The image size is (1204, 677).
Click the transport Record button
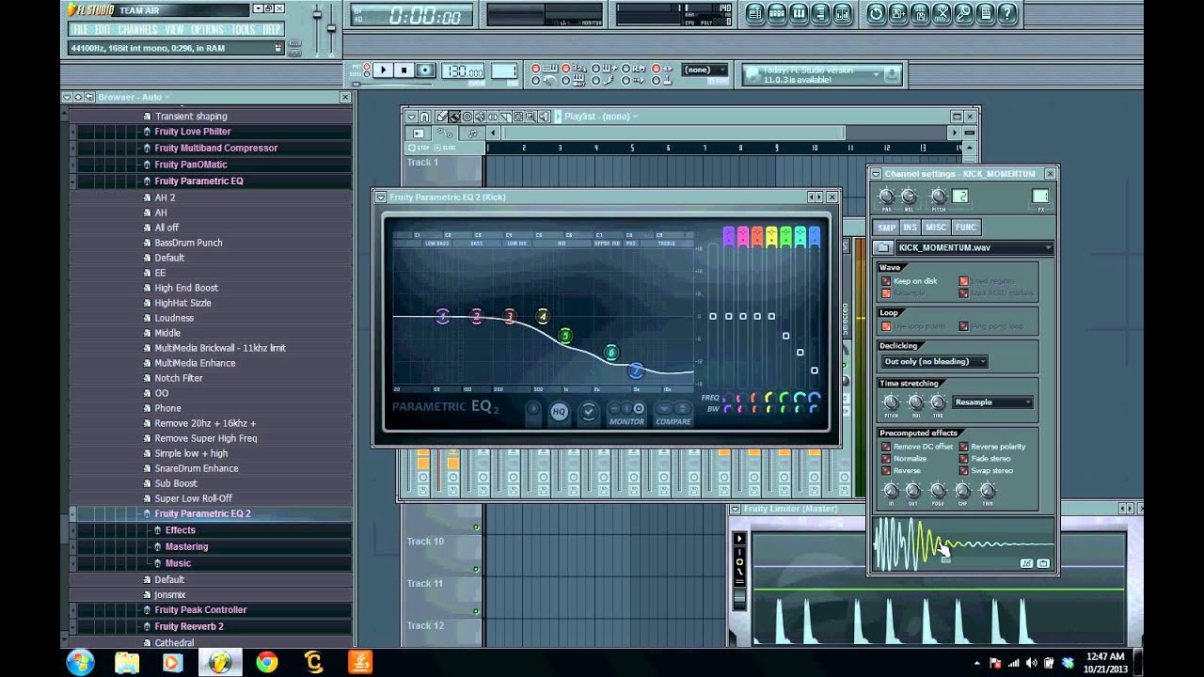(425, 71)
